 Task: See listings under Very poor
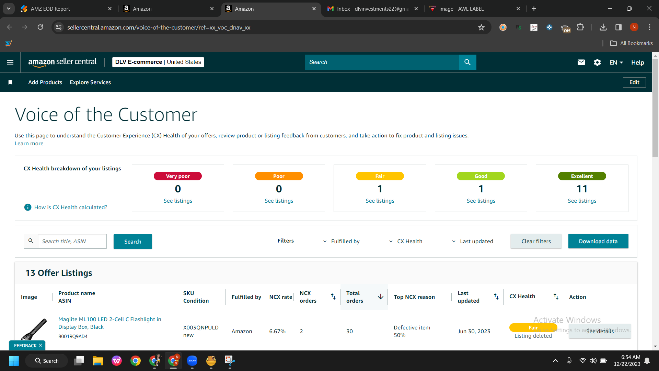[x=178, y=201]
